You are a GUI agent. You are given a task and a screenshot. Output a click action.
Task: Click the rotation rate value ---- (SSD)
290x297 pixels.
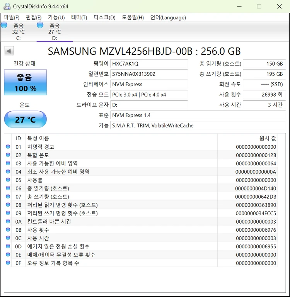coord(264,84)
